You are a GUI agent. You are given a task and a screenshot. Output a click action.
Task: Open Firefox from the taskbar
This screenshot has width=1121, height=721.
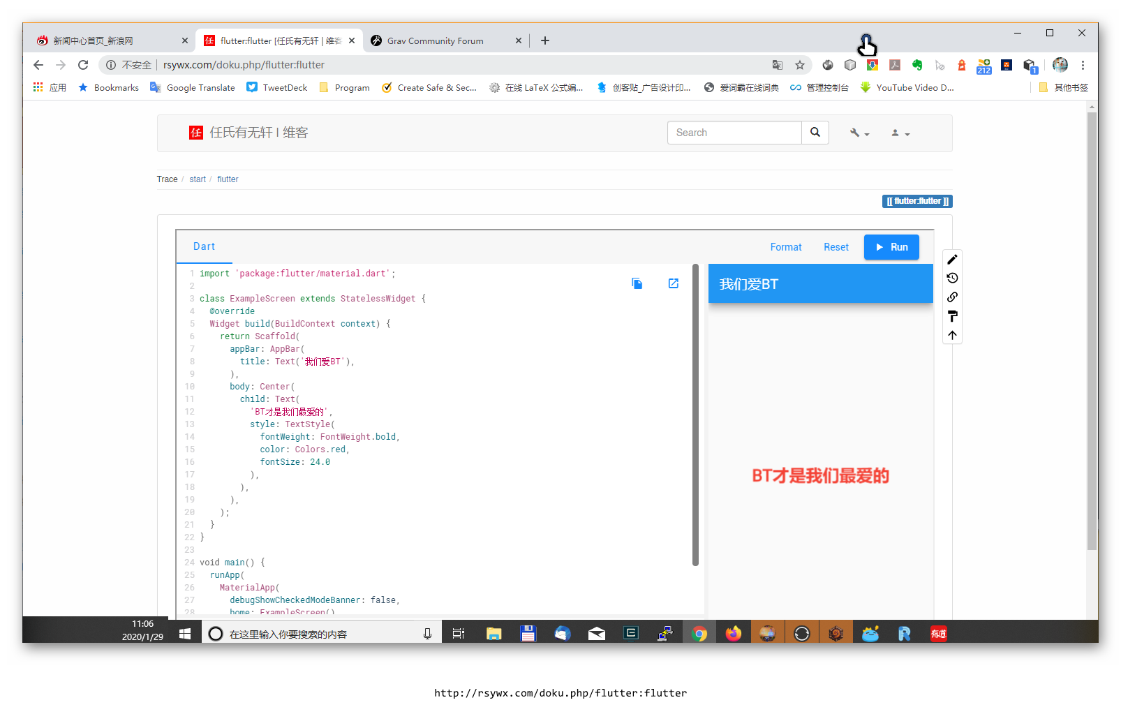point(734,634)
